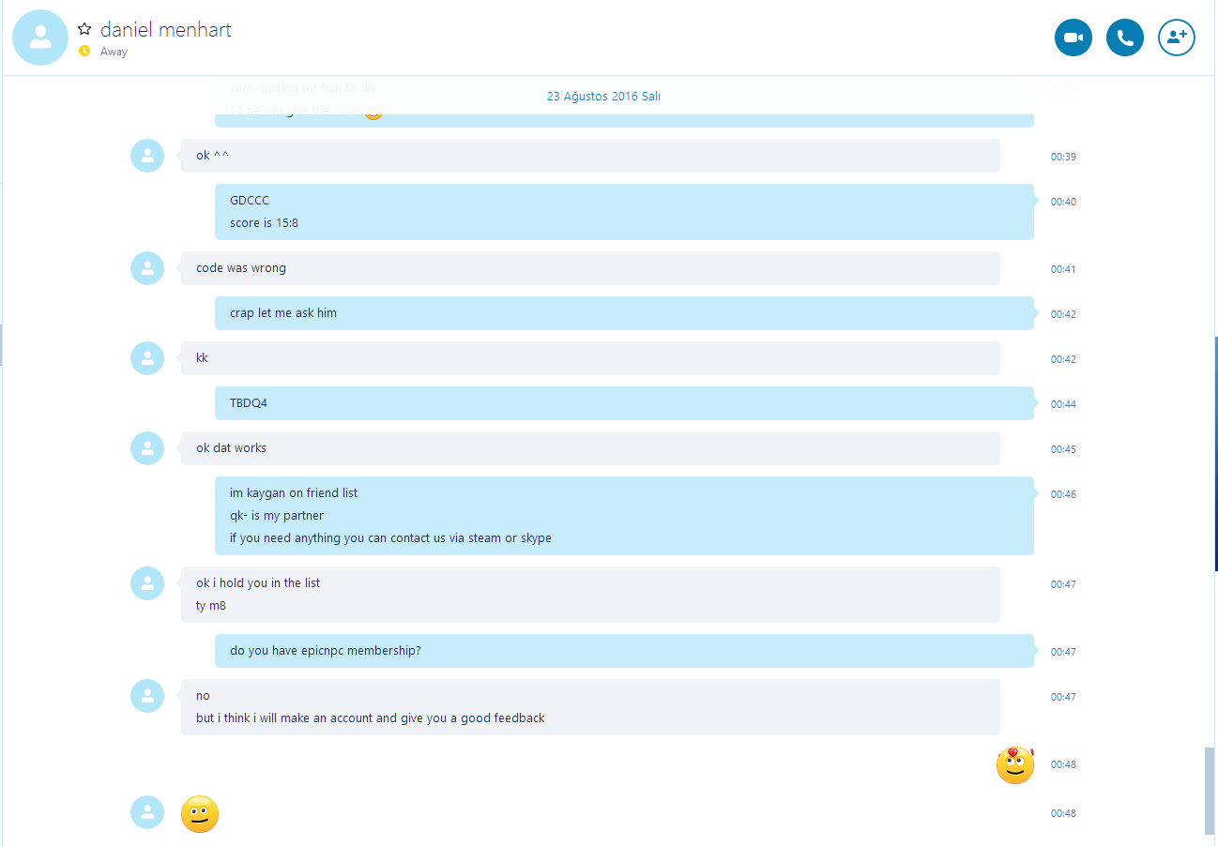This screenshot has height=846, width=1218.
Task: Click the 00:46 message timestamp
Action: [1063, 494]
